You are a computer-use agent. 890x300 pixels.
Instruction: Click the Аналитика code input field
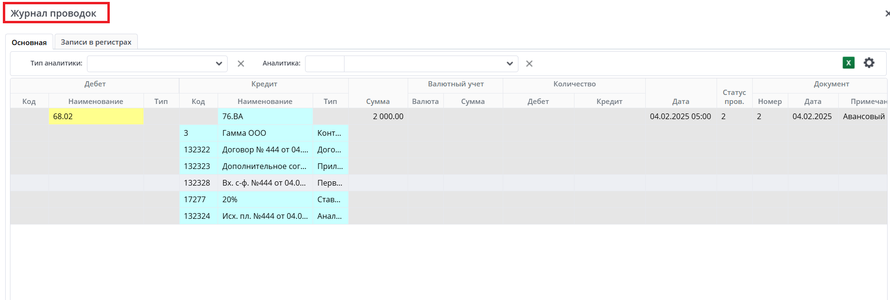click(325, 64)
